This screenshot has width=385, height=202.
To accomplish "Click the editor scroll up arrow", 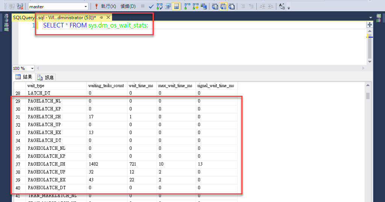I will tap(370, 31).
